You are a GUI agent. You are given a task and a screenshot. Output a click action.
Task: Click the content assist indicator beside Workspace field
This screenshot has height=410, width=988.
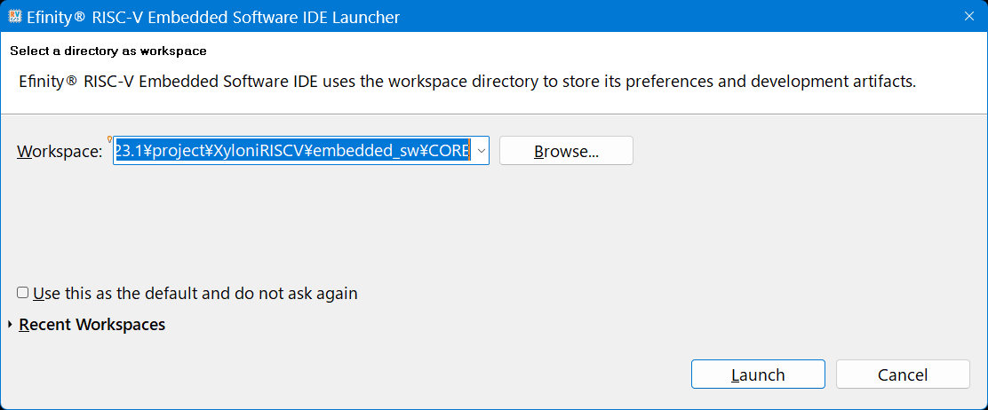(x=109, y=138)
